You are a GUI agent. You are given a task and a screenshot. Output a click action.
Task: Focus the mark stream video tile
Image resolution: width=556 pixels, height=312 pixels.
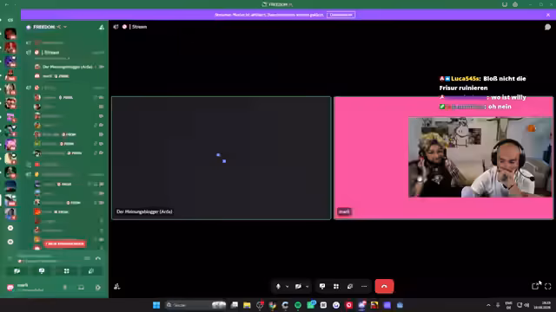(x=443, y=158)
